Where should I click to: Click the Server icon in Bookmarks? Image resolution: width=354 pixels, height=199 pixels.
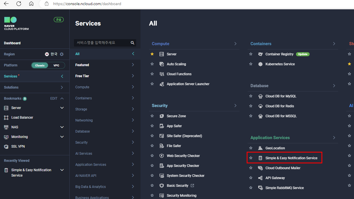(x=6, y=108)
